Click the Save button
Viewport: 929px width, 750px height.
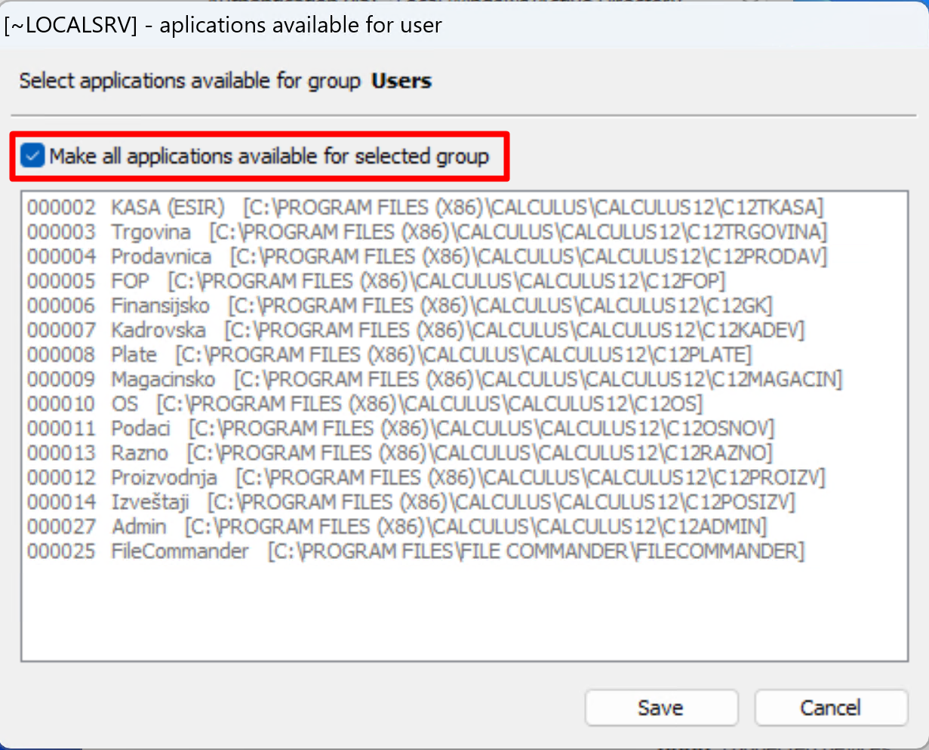[x=660, y=708]
